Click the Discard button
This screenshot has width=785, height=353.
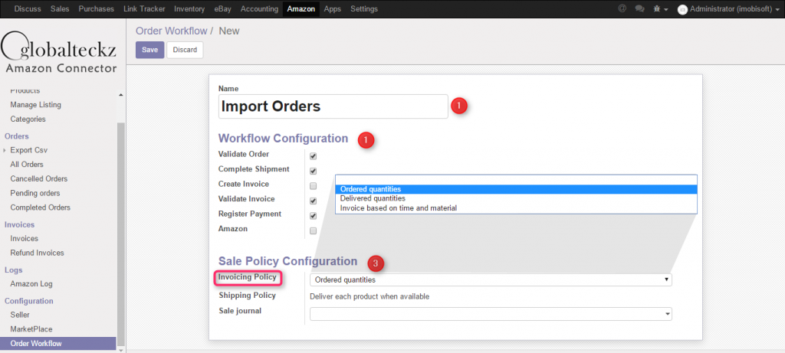pyautogui.click(x=185, y=50)
